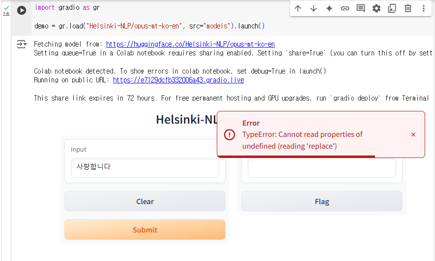This screenshot has height=261, width=435.
Task: Click 'Setting queue=True' output line
Action: click(x=233, y=53)
